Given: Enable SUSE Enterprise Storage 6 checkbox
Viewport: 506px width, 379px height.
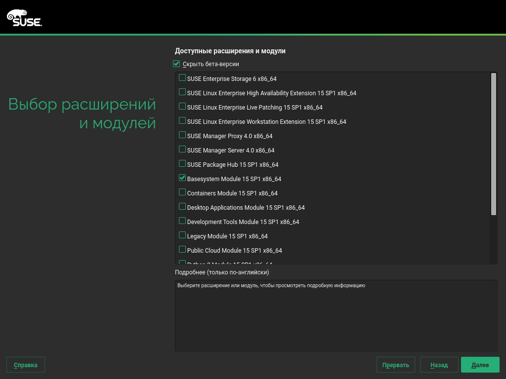Looking at the screenshot, I should click(x=182, y=77).
